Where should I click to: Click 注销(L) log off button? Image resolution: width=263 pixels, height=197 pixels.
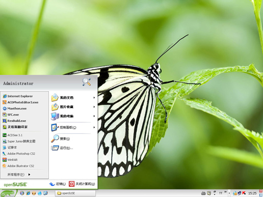pos(58,184)
